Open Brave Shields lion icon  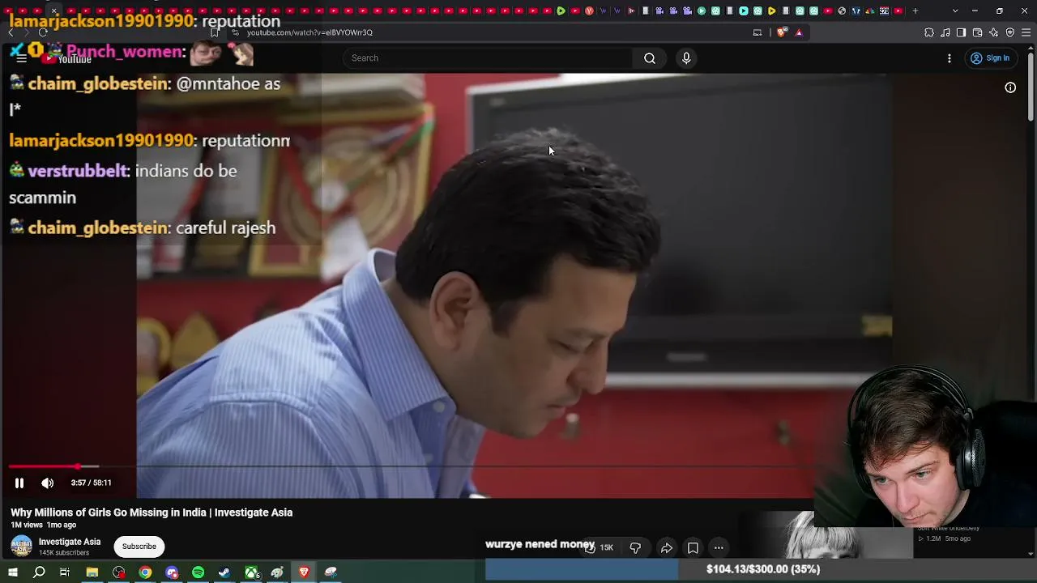782,32
